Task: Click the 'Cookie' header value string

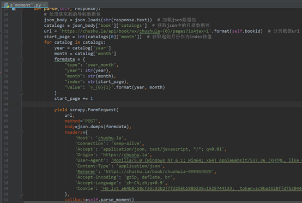Action: (x=201, y=188)
